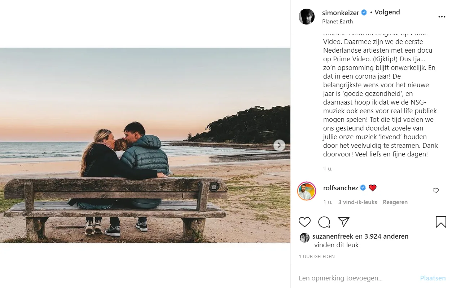This screenshot has height=288, width=452.
Task: Like rolfsanchez's comment with the small heart
Action: 436,191
